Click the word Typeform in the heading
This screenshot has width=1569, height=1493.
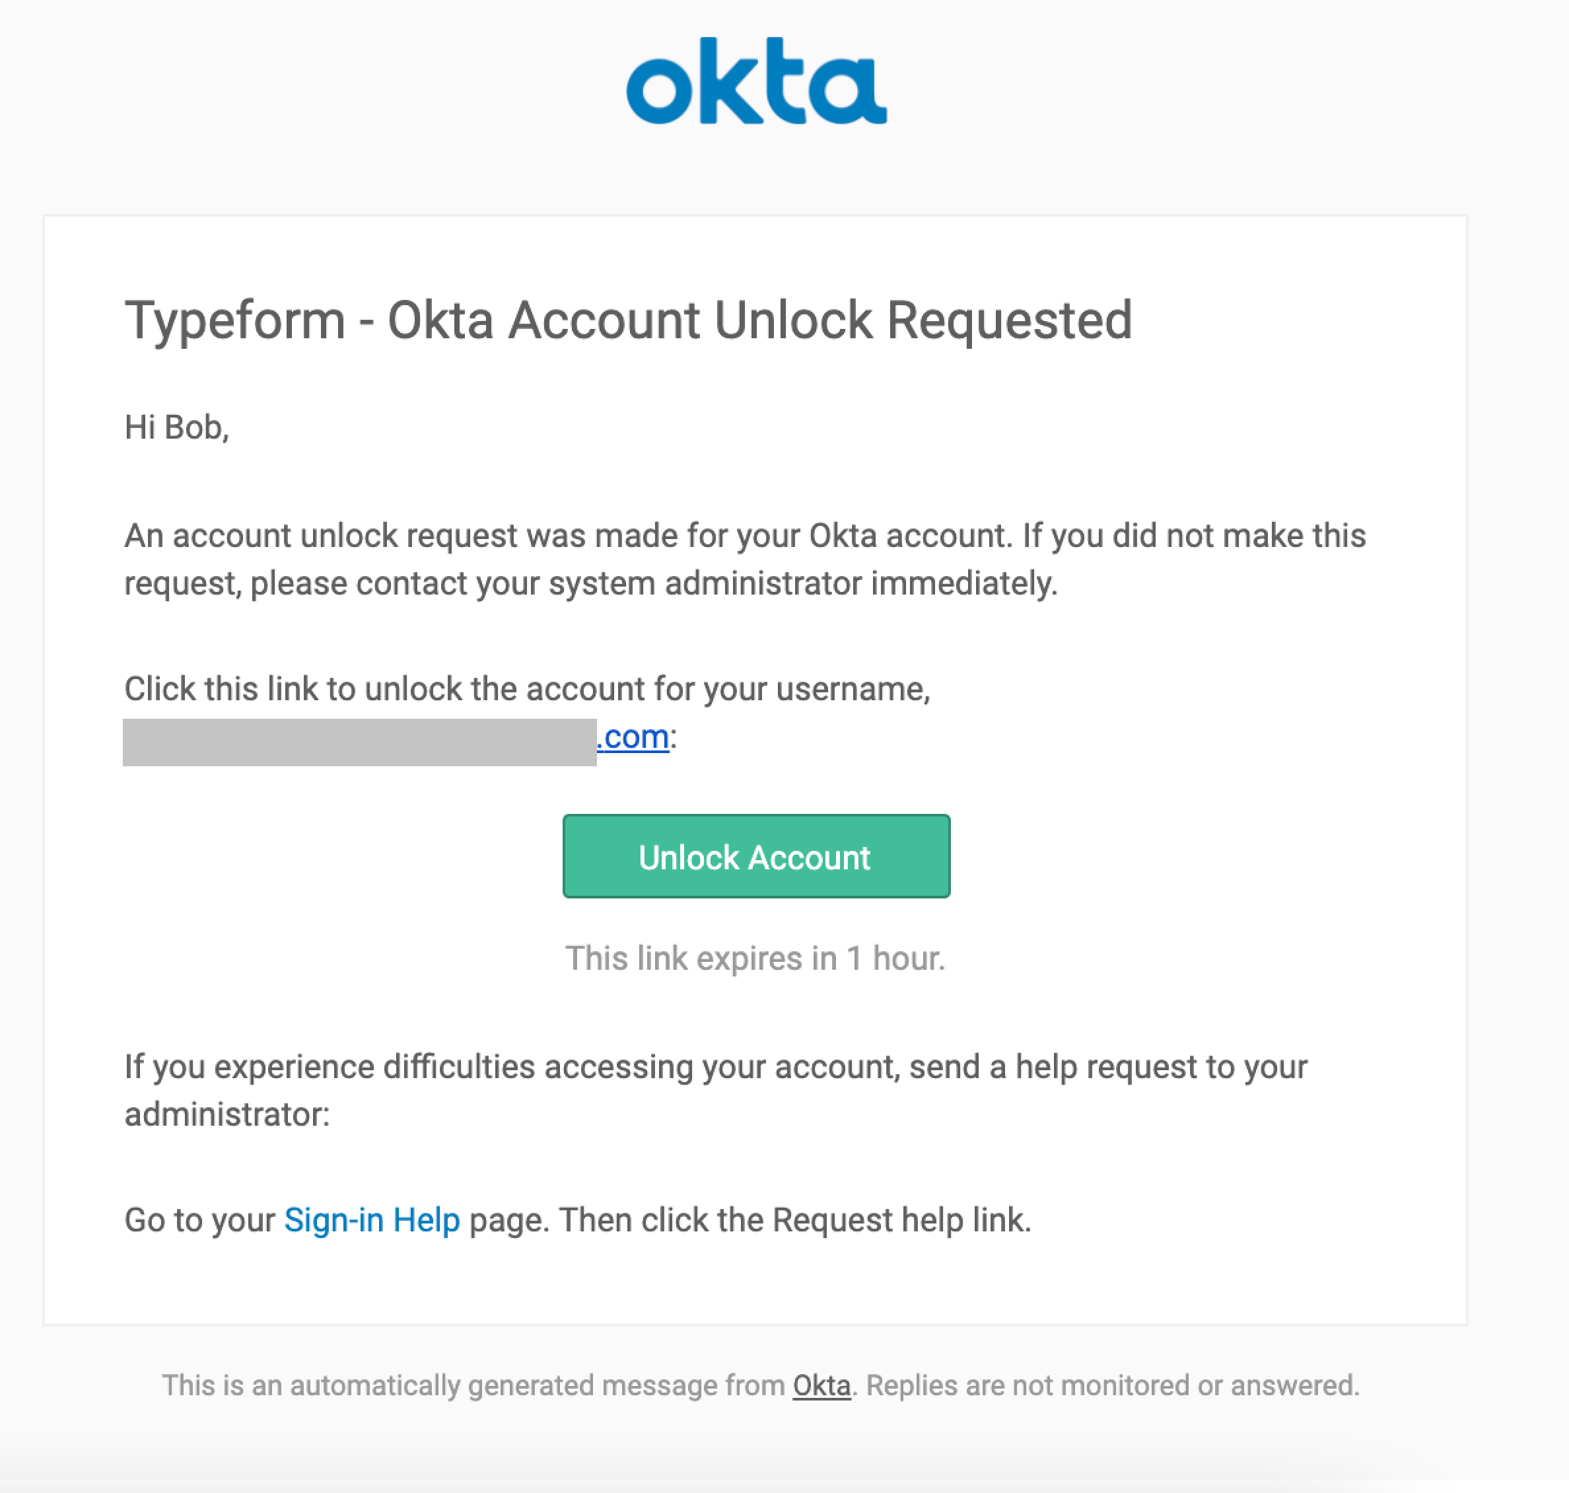coord(234,322)
